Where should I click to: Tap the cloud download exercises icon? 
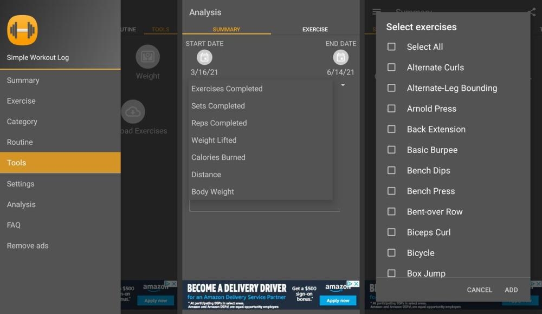tap(133, 112)
